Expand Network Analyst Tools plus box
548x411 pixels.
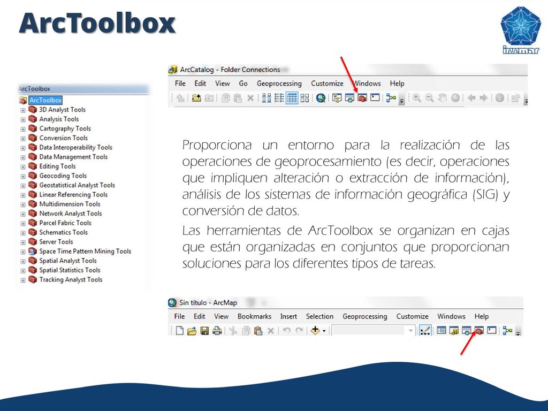pyautogui.click(x=23, y=214)
